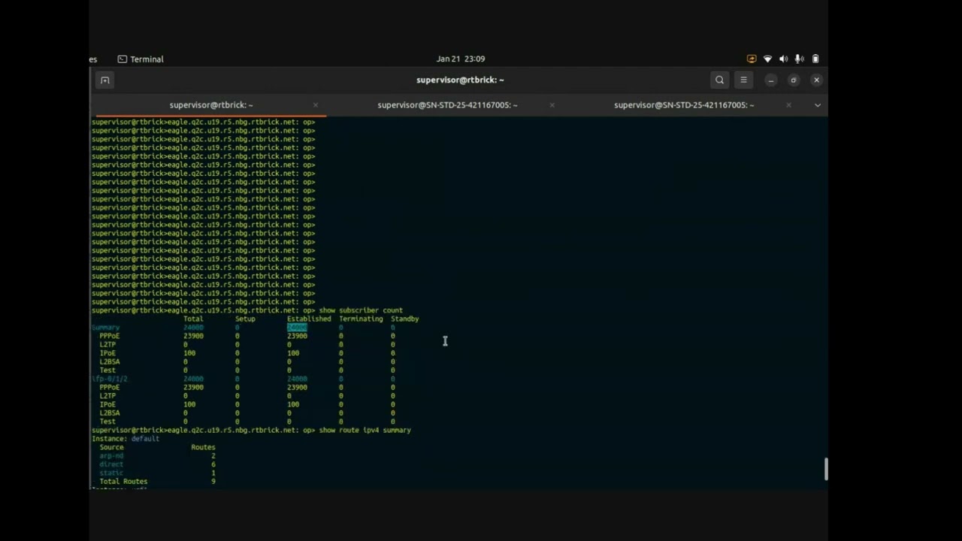Switch to the supervisor@rtbrick tab

[211, 105]
